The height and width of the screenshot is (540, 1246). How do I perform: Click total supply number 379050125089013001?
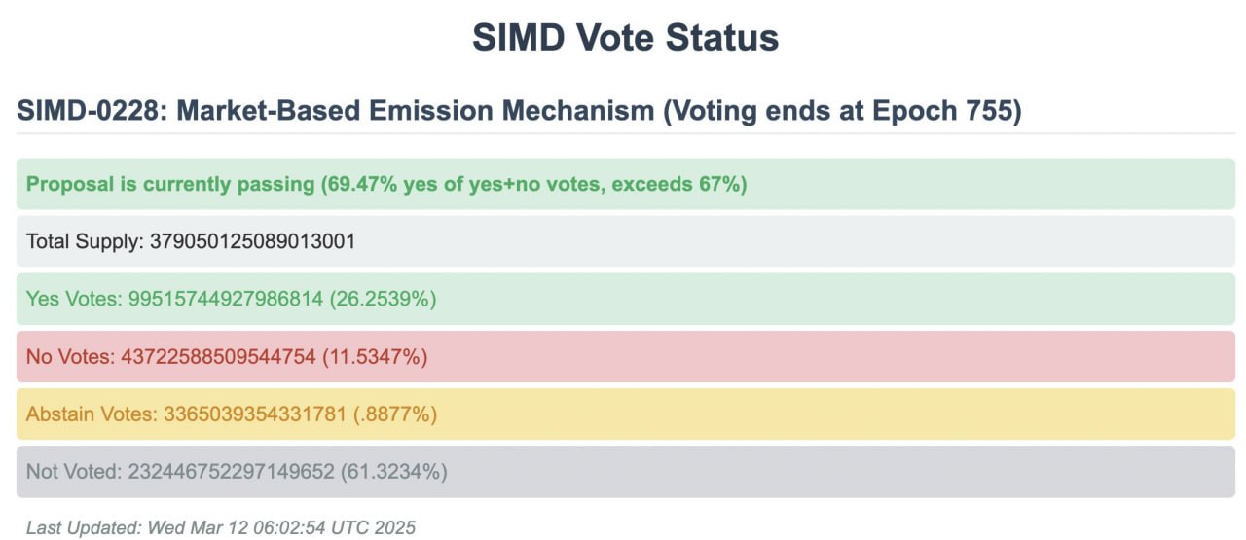pyautogui.click(x=252, y=241)
